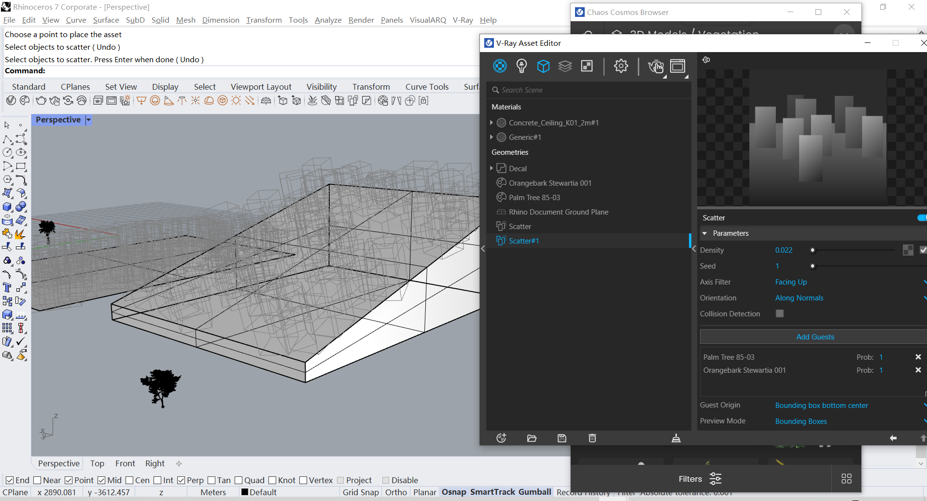Toggle the End osnap checkbox
This screenshot has height=501, width=927.
pos(10,480)
